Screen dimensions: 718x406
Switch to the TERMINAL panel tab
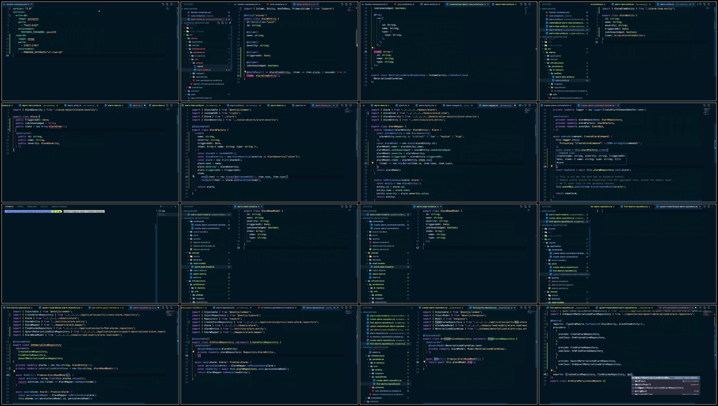click(9, 206)
